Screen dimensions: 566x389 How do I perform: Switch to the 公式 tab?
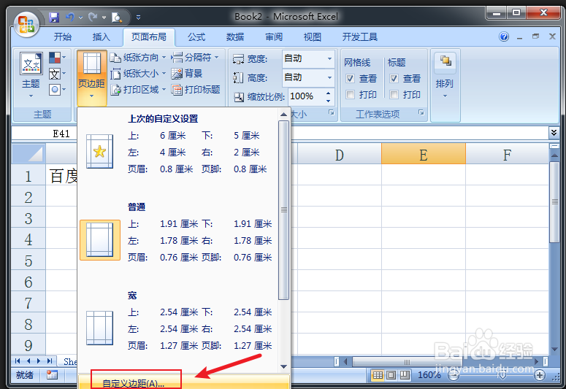pyautogui.click(x=196, y=36)
